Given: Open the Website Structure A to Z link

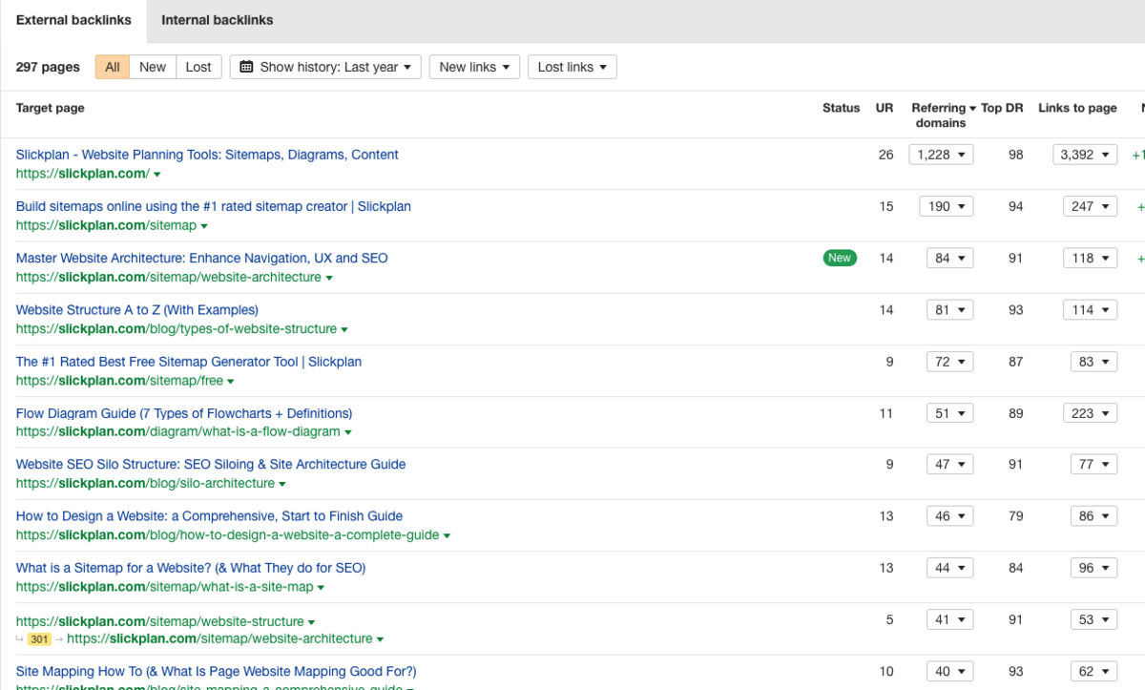Looking at the screenshot, I should pyautogui.click(x=137, y=310).
